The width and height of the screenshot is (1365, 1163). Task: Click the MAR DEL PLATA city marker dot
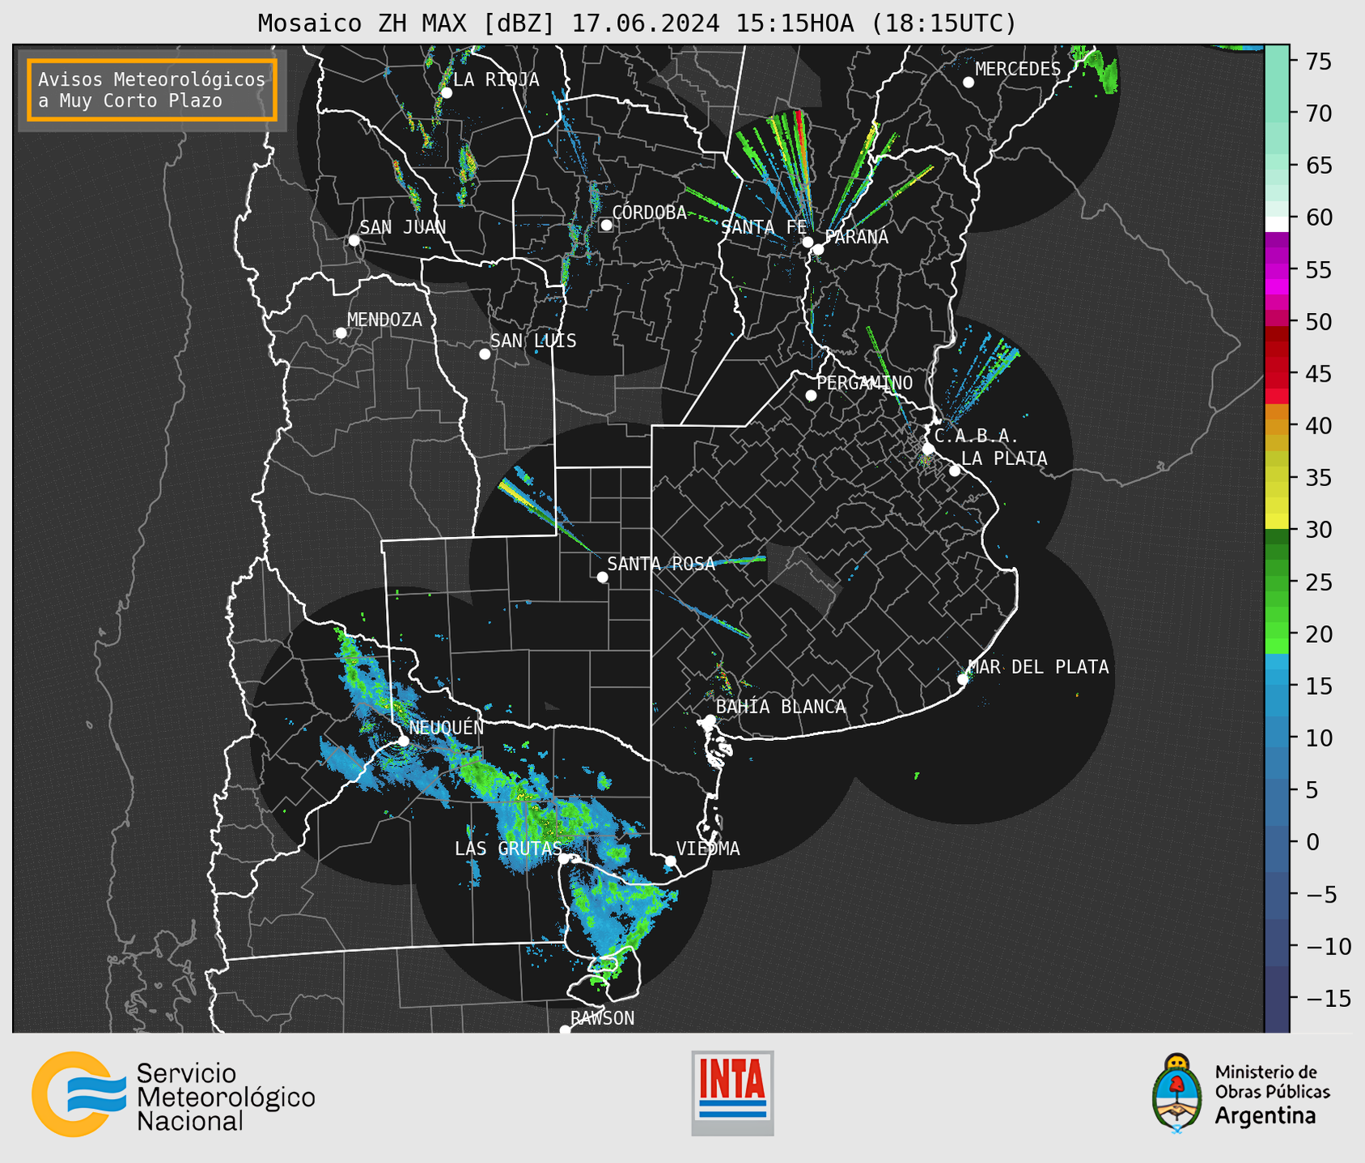tap(963, 679)
